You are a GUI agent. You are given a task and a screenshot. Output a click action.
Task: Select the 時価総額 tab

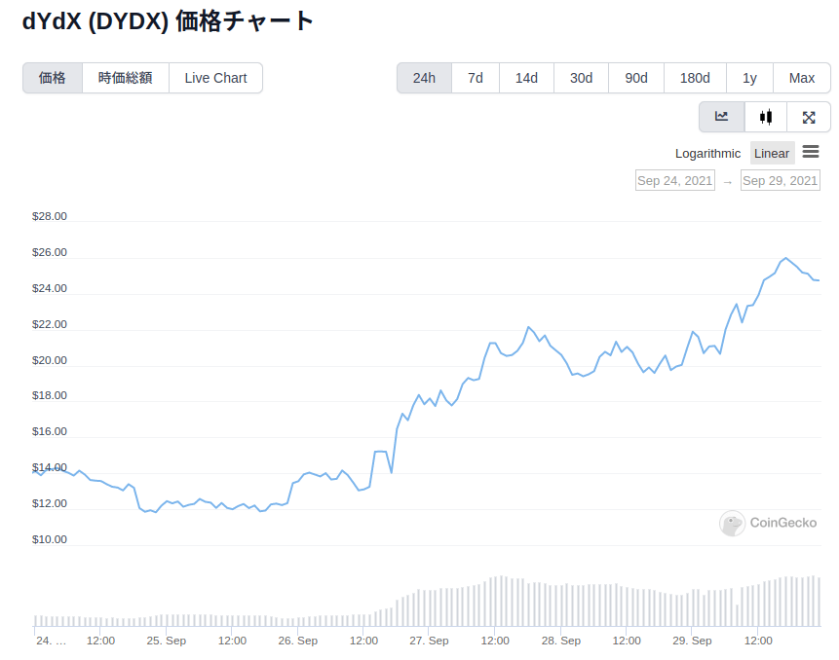pos(126,78)
